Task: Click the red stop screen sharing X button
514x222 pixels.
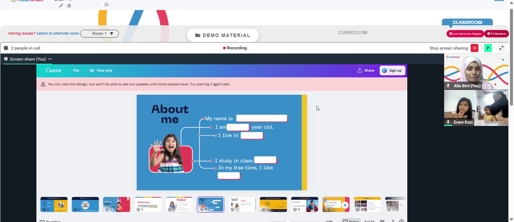Action: (474, 48)
